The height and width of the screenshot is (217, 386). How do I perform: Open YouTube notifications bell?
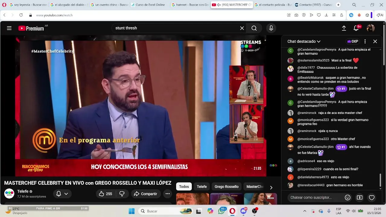coord(356,28)
